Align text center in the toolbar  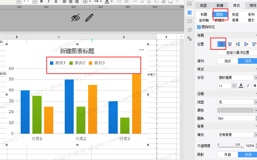coord(71,2)
